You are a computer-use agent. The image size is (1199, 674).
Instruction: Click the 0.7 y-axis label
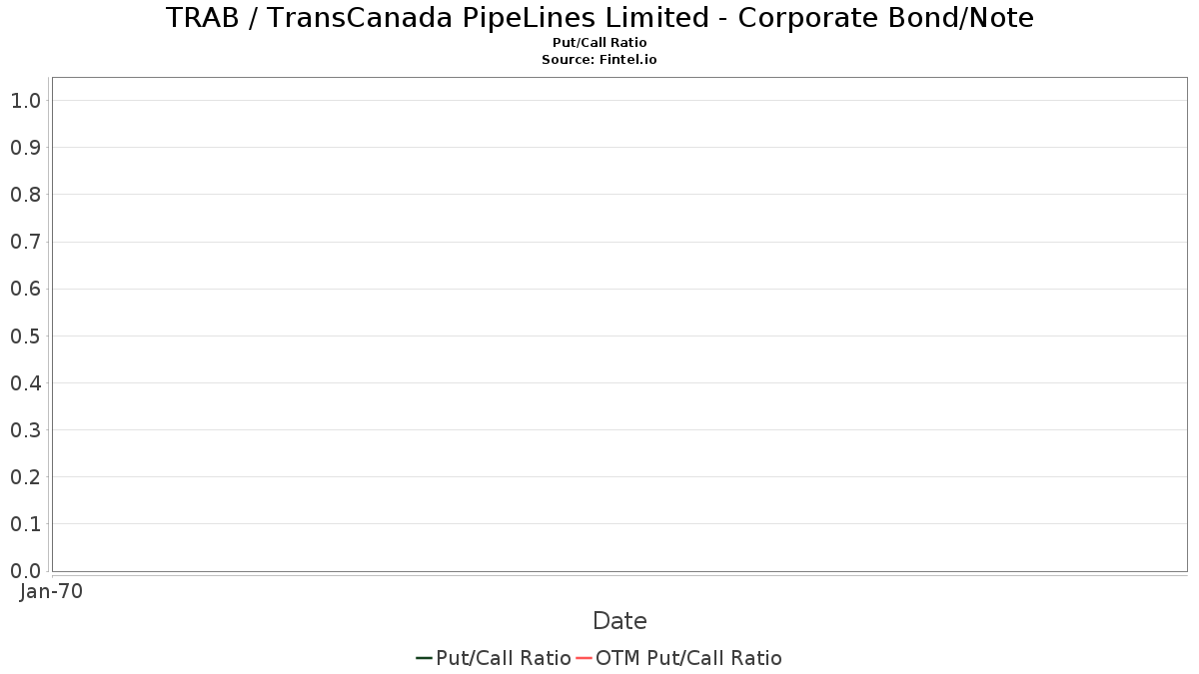[25, 242]
